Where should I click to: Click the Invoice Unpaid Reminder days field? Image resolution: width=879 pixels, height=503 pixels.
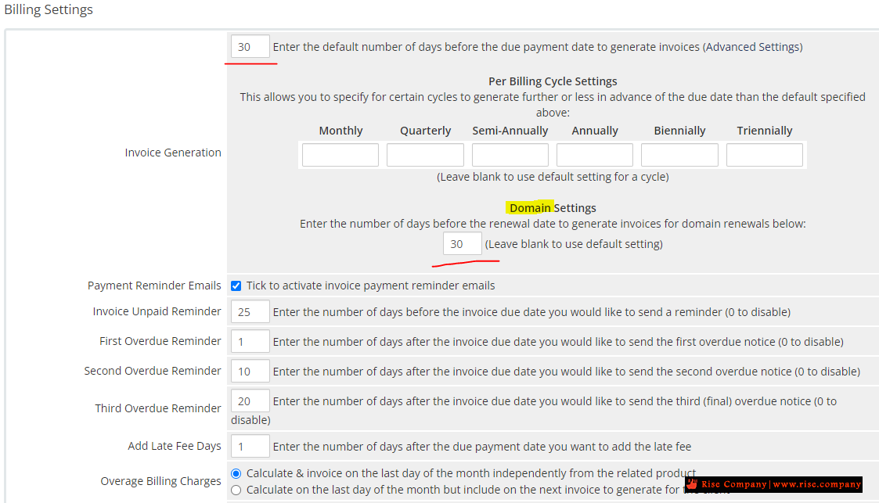pos(250,312)
